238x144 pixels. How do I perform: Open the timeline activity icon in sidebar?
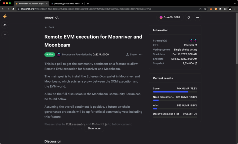(x=5, y=25)
